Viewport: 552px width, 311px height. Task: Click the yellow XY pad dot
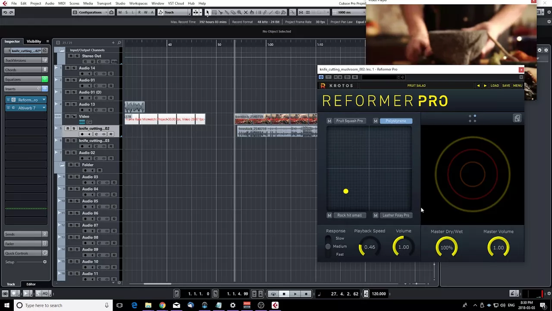(346, 191)
